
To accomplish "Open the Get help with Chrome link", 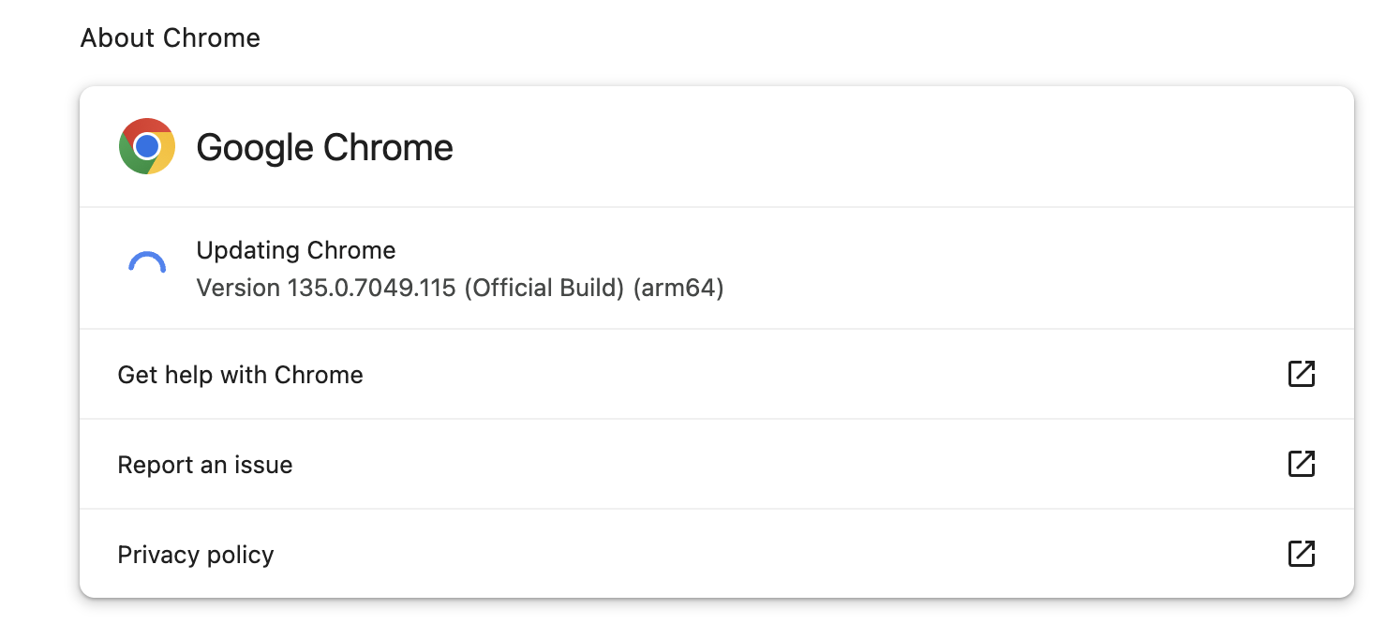I will click(x=240, y=375).
